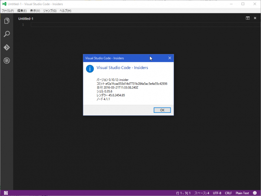
Task: Click OK in the about dialog
Action: pyautogui.click(x=162, y=110)
